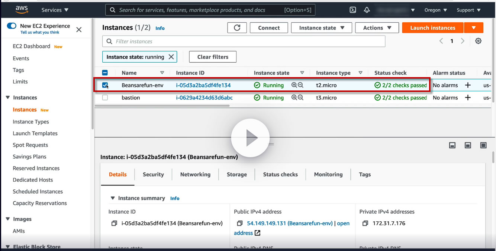496x251 pixels.
Task: Click the sidebar vertical scrollbar
Action: click(x=92, y=74)
